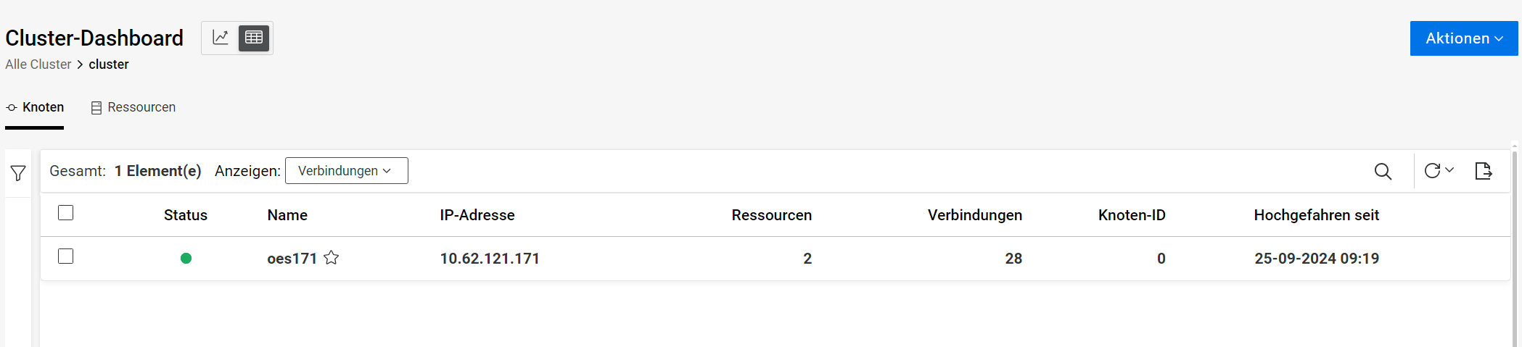Sort by Hochgefahren seit column
The width and height of the screenshot is (1522, 347).
point(1316,215)
